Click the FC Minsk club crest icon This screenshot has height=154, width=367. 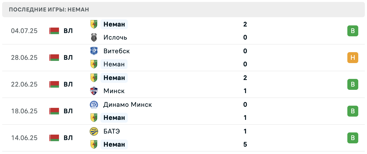tap(94, 91)
